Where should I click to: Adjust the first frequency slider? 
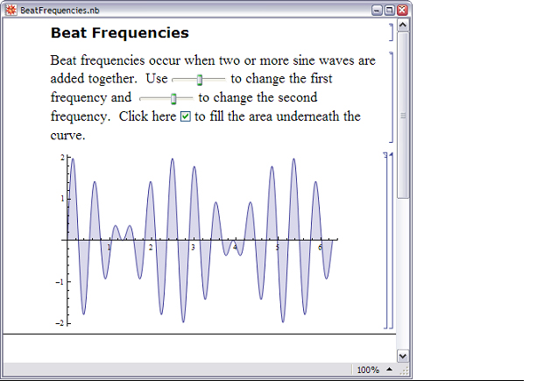pyautogui.click(x=199, y=80)
